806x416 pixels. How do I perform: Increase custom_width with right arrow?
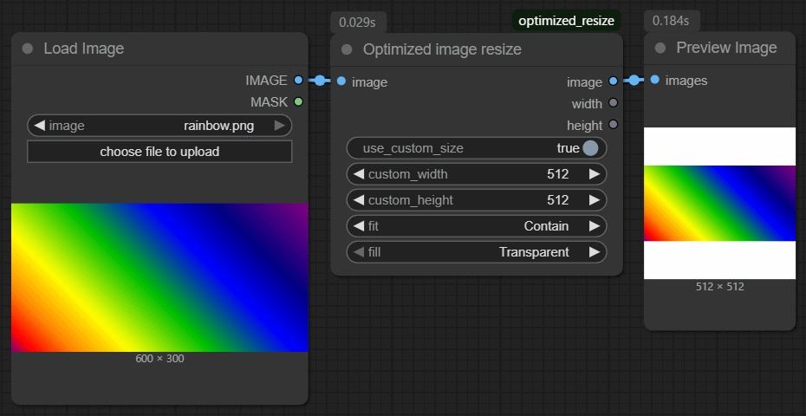click(594, 174)
